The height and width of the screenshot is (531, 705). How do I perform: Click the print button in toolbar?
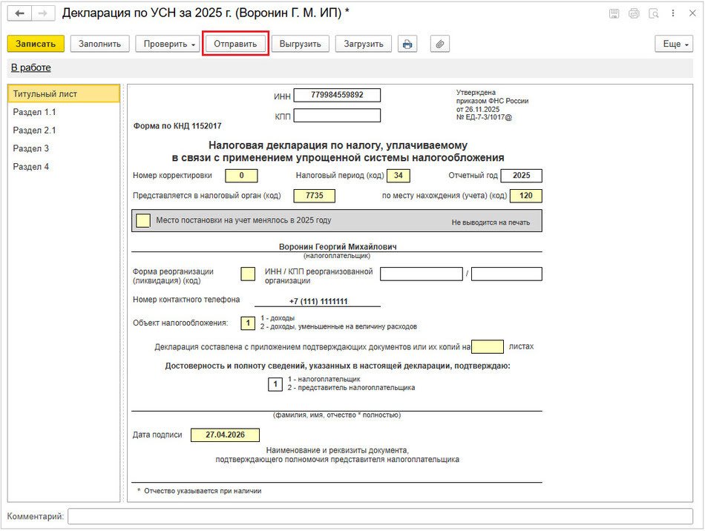pyautogui.click(x=407, y=44)
